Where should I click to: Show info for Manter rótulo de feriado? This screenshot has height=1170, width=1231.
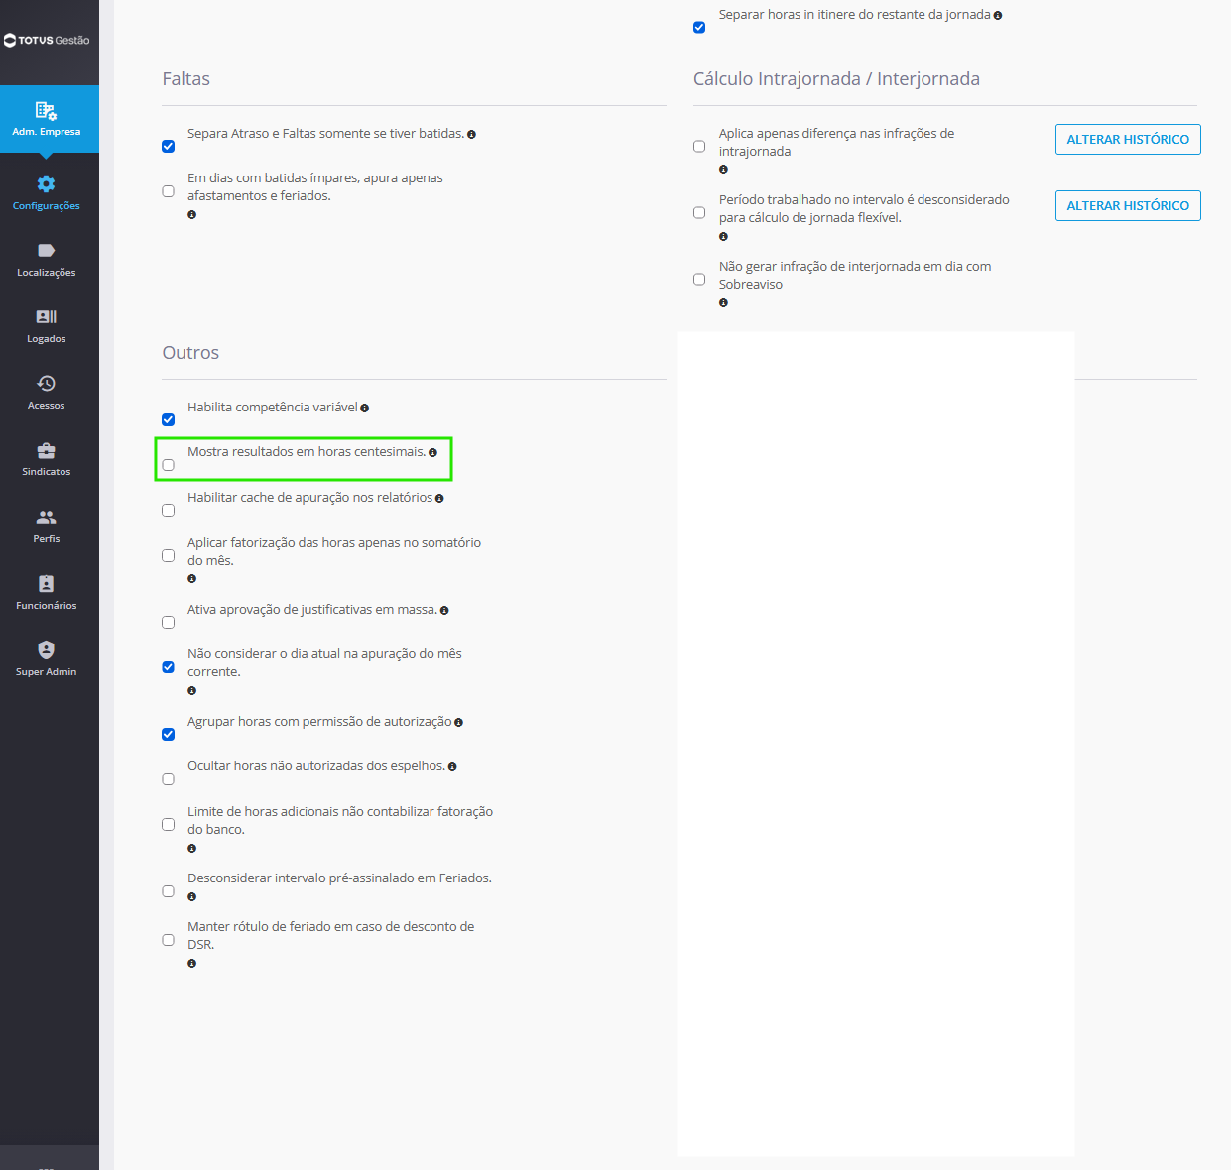[192, 964]
